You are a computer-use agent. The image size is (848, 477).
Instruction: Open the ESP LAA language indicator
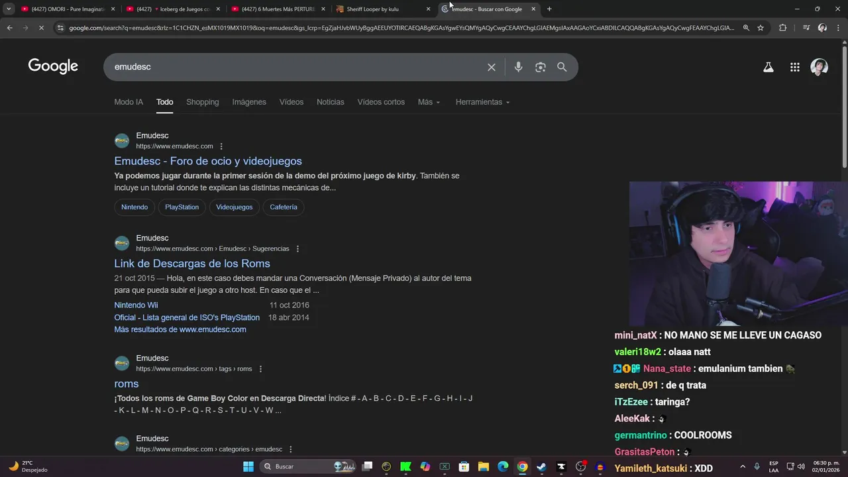pyautogui.click(x=774, y=466)
